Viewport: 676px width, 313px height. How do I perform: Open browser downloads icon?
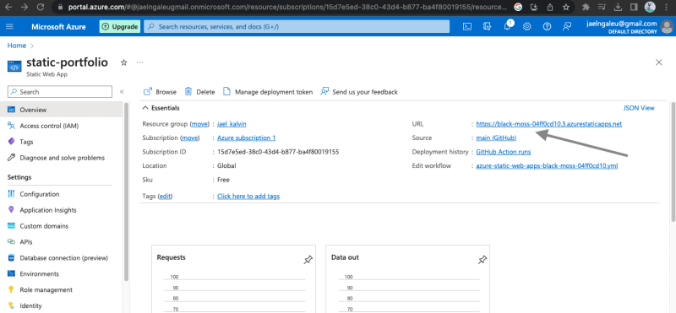coord(618,7)
